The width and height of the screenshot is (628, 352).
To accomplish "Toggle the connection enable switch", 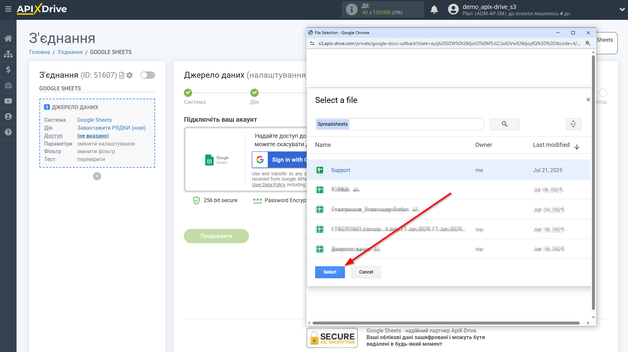I will click(147, 75).
